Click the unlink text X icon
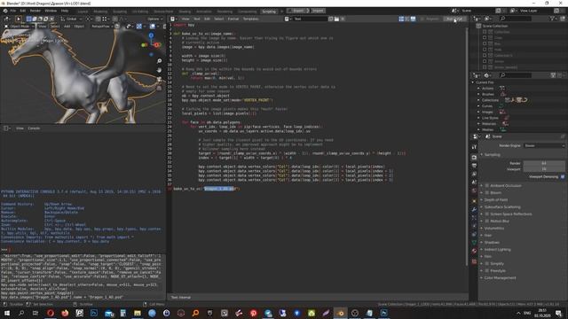 click(343, 19)
